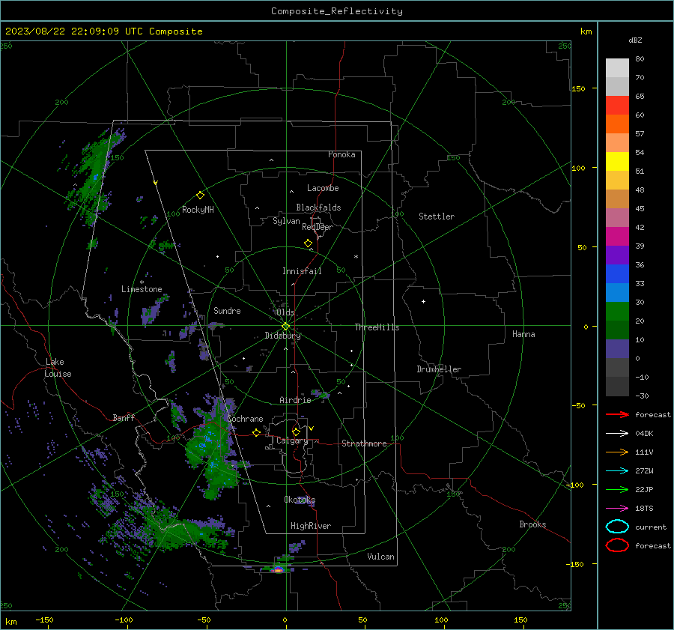Click the dBZ legend heading
Image resolution: width=674 pixels, height=630 pixels.
[x=635, y=40]
